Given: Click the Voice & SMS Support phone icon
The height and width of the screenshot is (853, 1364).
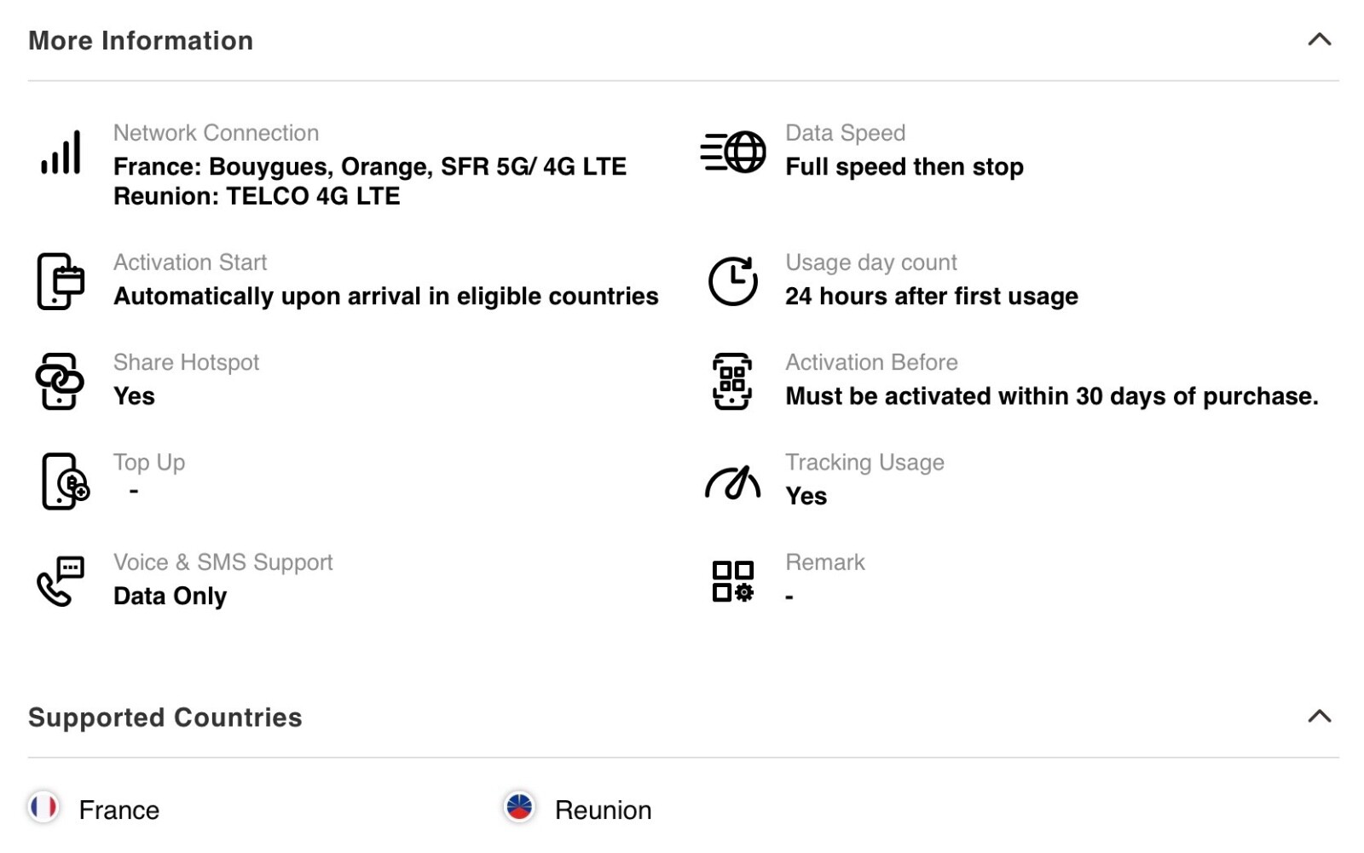Looking at the screenshot, I should coord(61,581).
